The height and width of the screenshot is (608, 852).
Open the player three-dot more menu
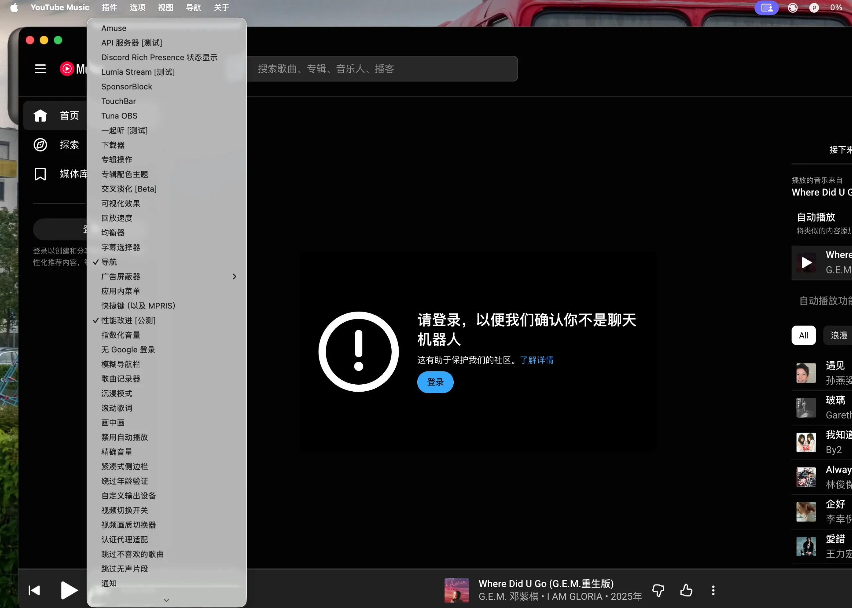pyautogui.click(x=713, y=590)
